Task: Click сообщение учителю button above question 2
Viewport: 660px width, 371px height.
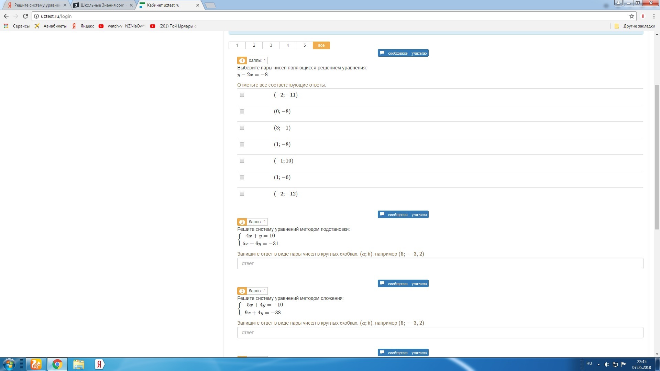Action: tap(403, 215)
